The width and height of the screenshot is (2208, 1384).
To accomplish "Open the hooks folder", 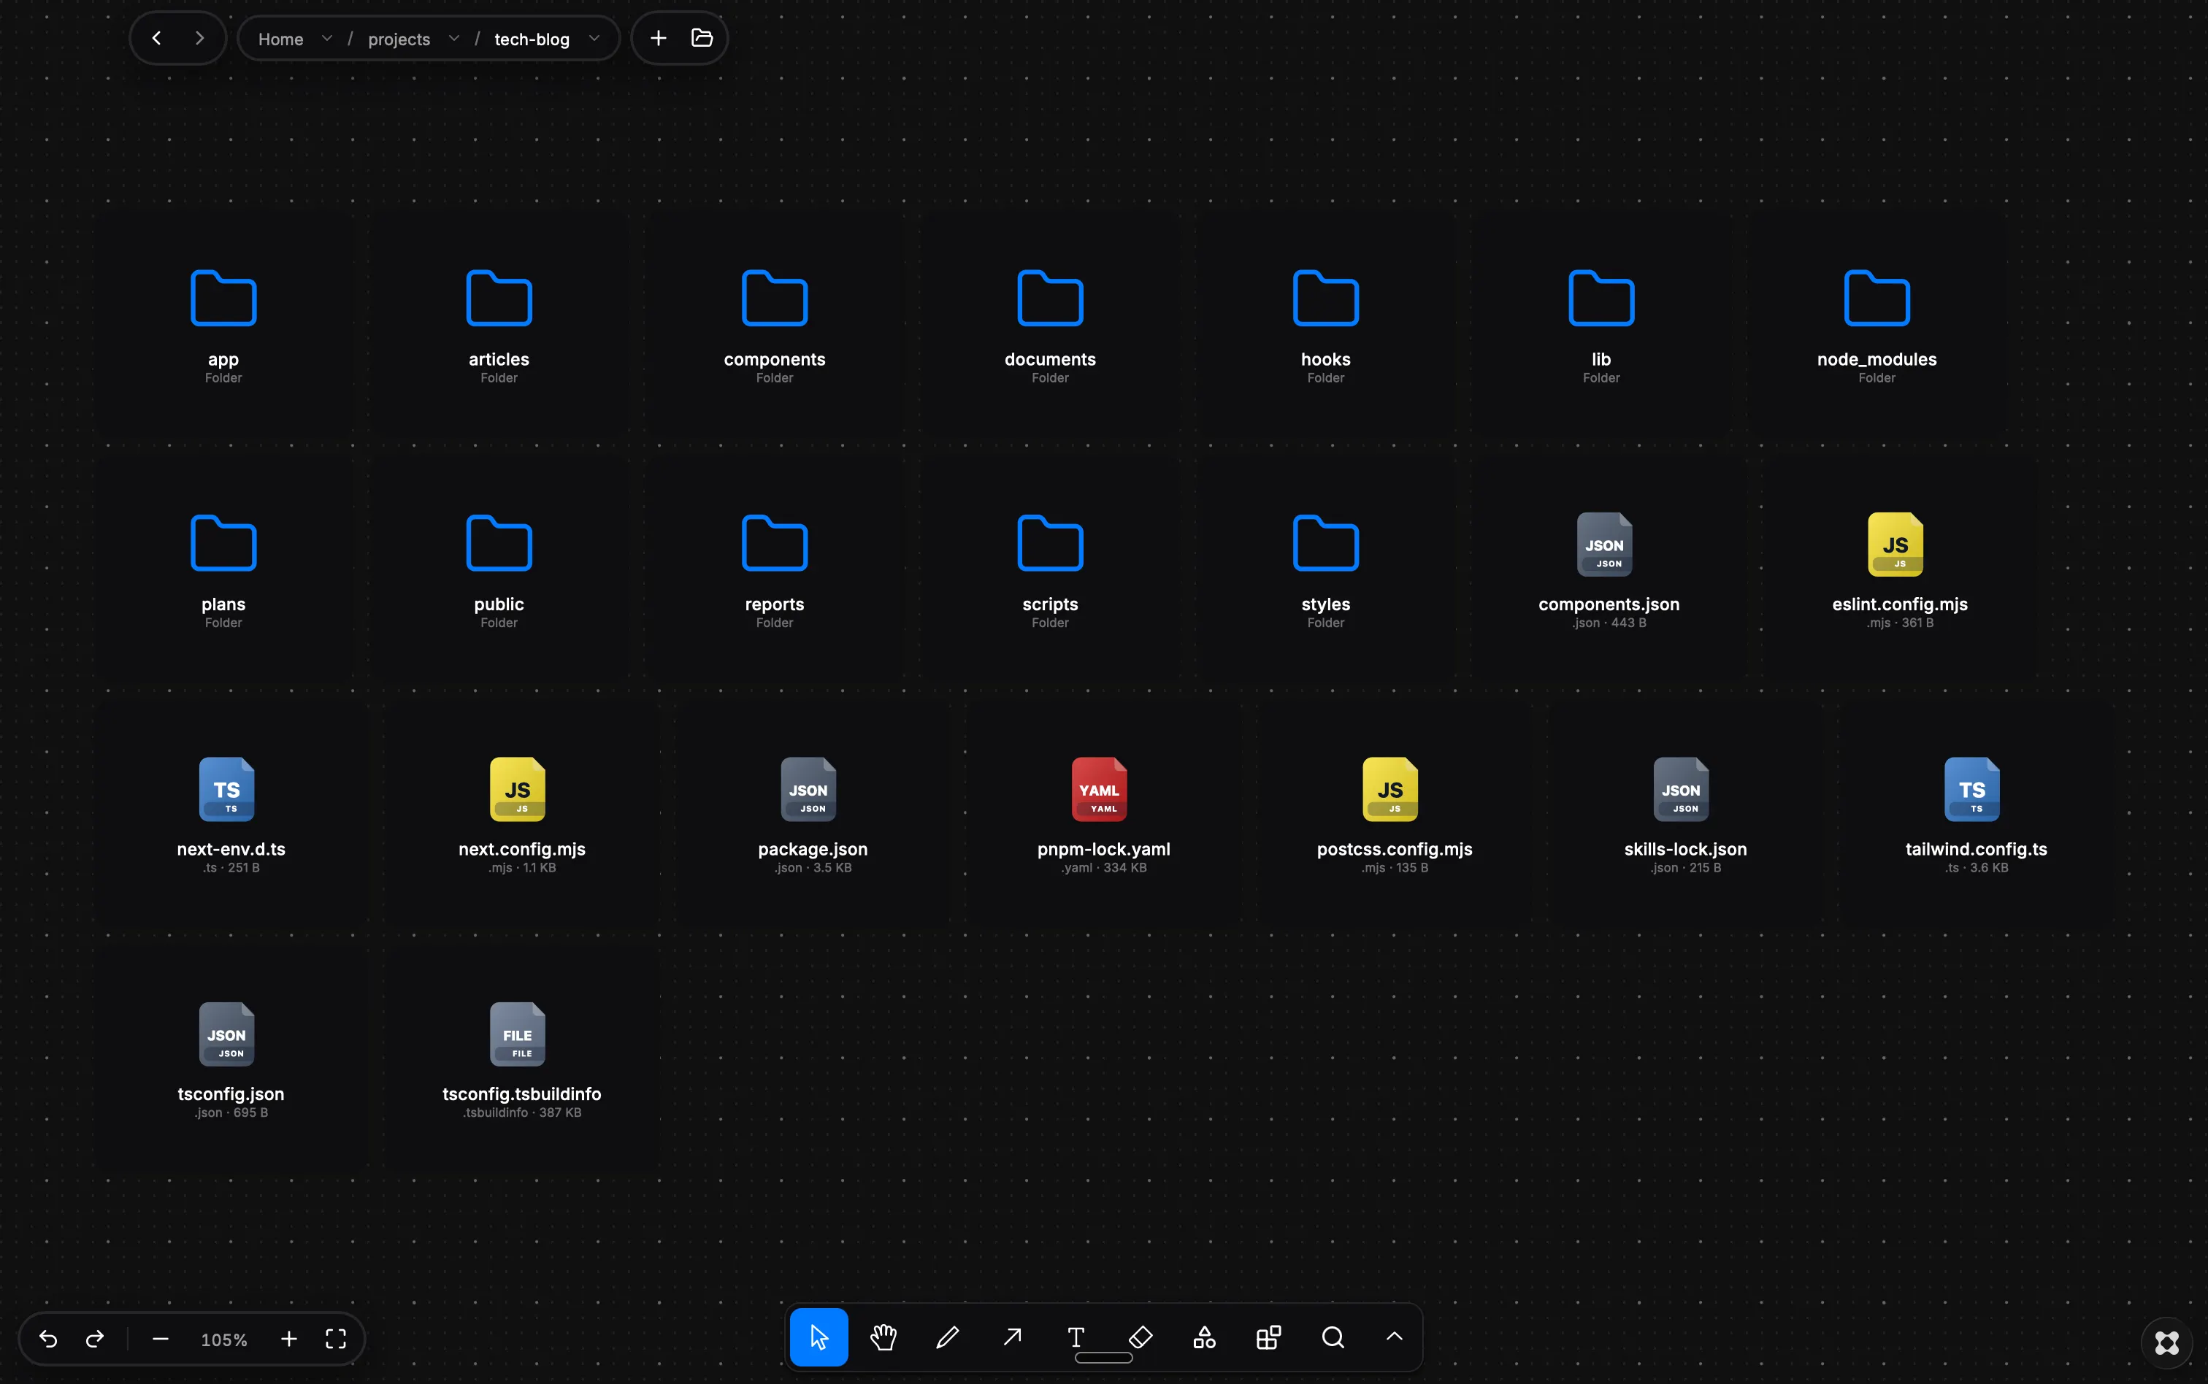I will [1325, 326].
